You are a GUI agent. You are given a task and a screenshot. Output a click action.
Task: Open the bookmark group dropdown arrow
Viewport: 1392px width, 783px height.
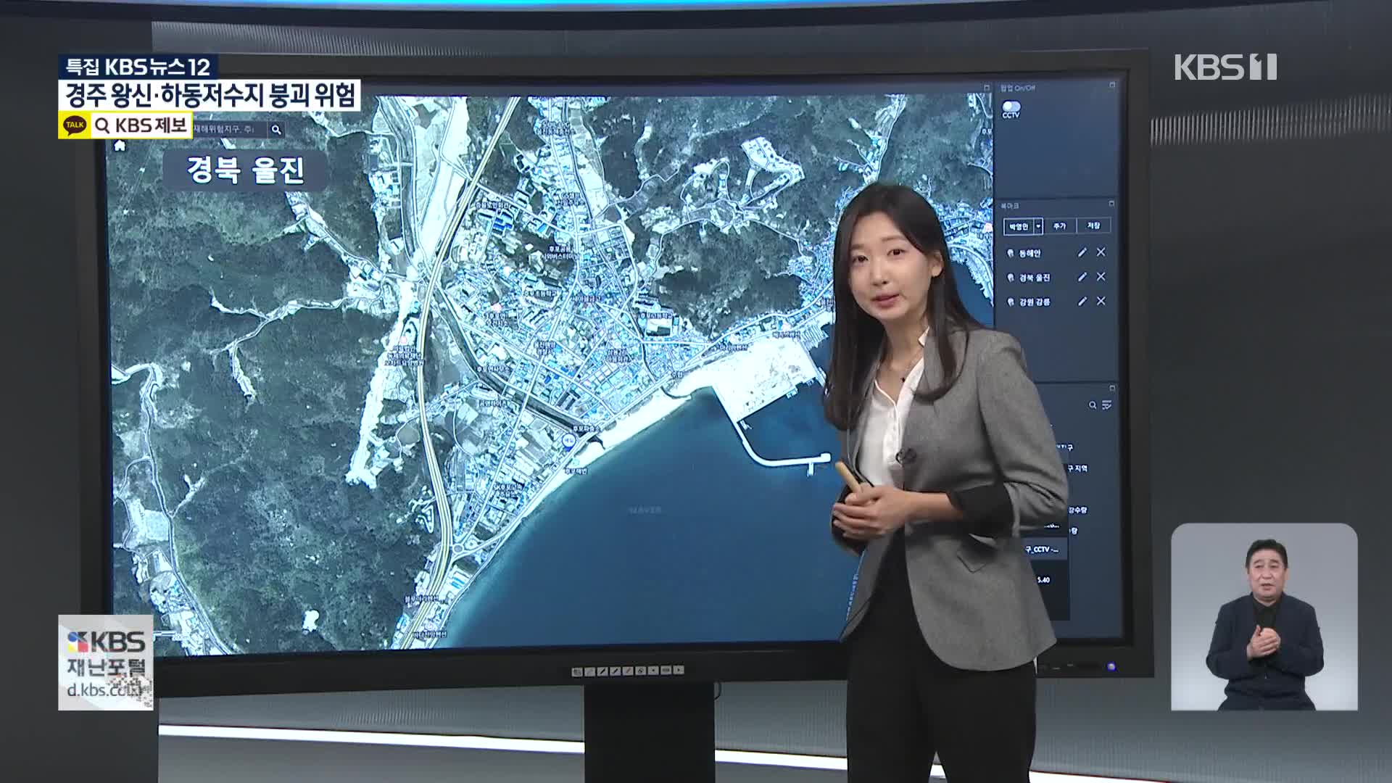coord(1038,226)
